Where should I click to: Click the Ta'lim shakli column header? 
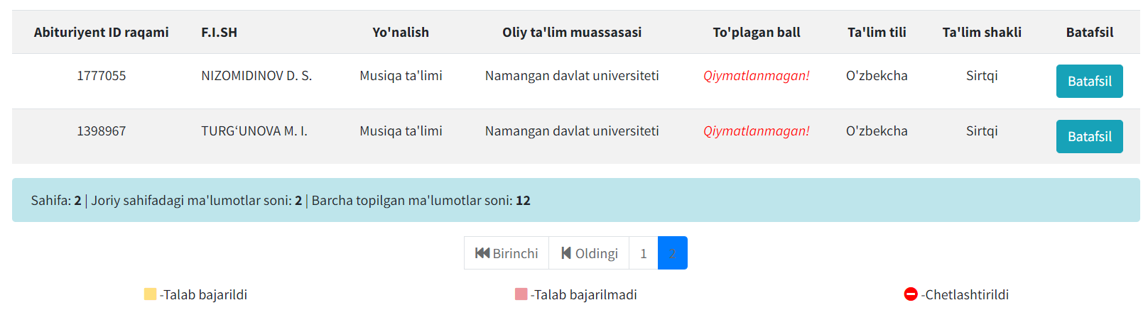(x=982, y=33)
